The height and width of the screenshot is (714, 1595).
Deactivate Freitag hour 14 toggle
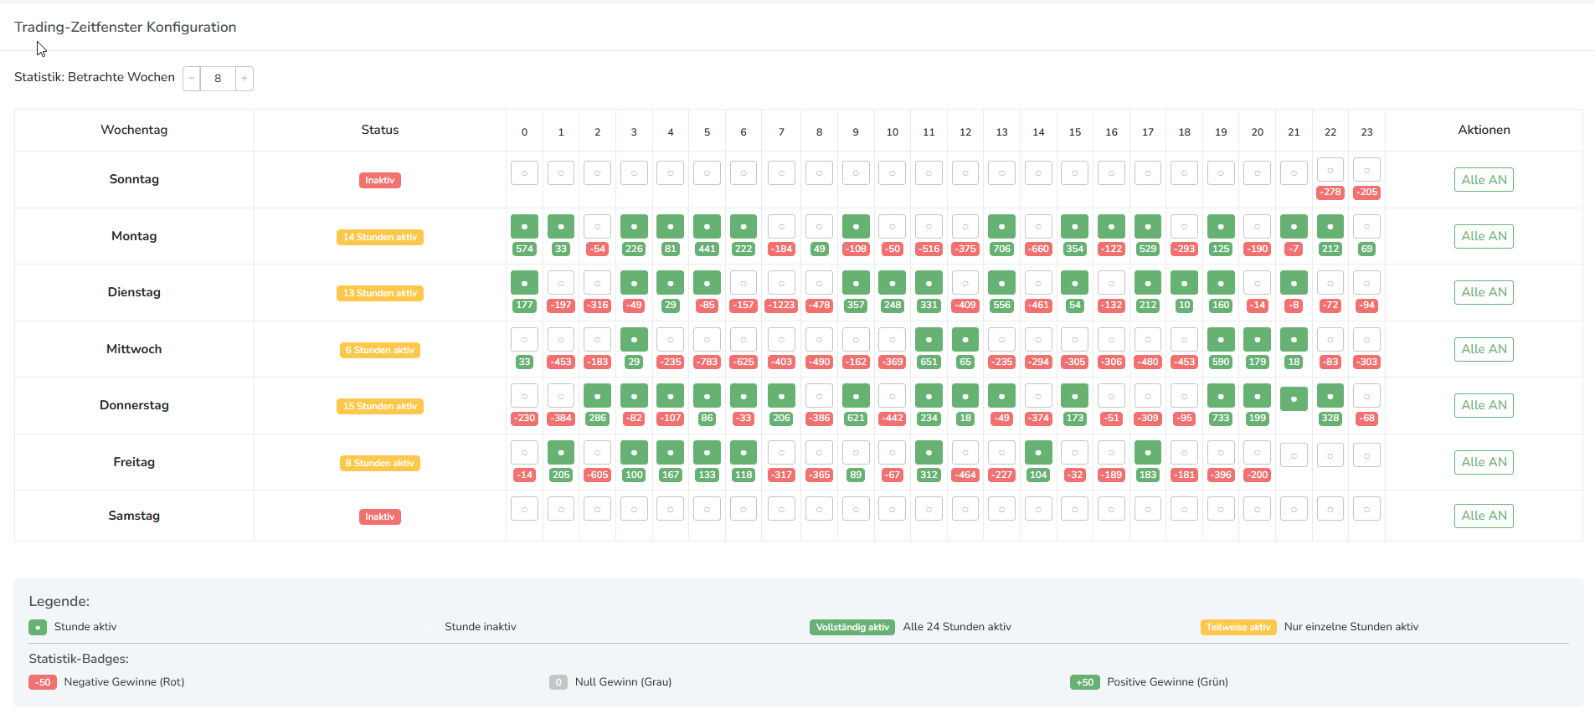(x=1038, y=453)
